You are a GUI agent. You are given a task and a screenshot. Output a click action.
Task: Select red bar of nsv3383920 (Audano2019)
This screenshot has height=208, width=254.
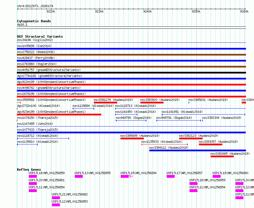[x=152, y=103]
